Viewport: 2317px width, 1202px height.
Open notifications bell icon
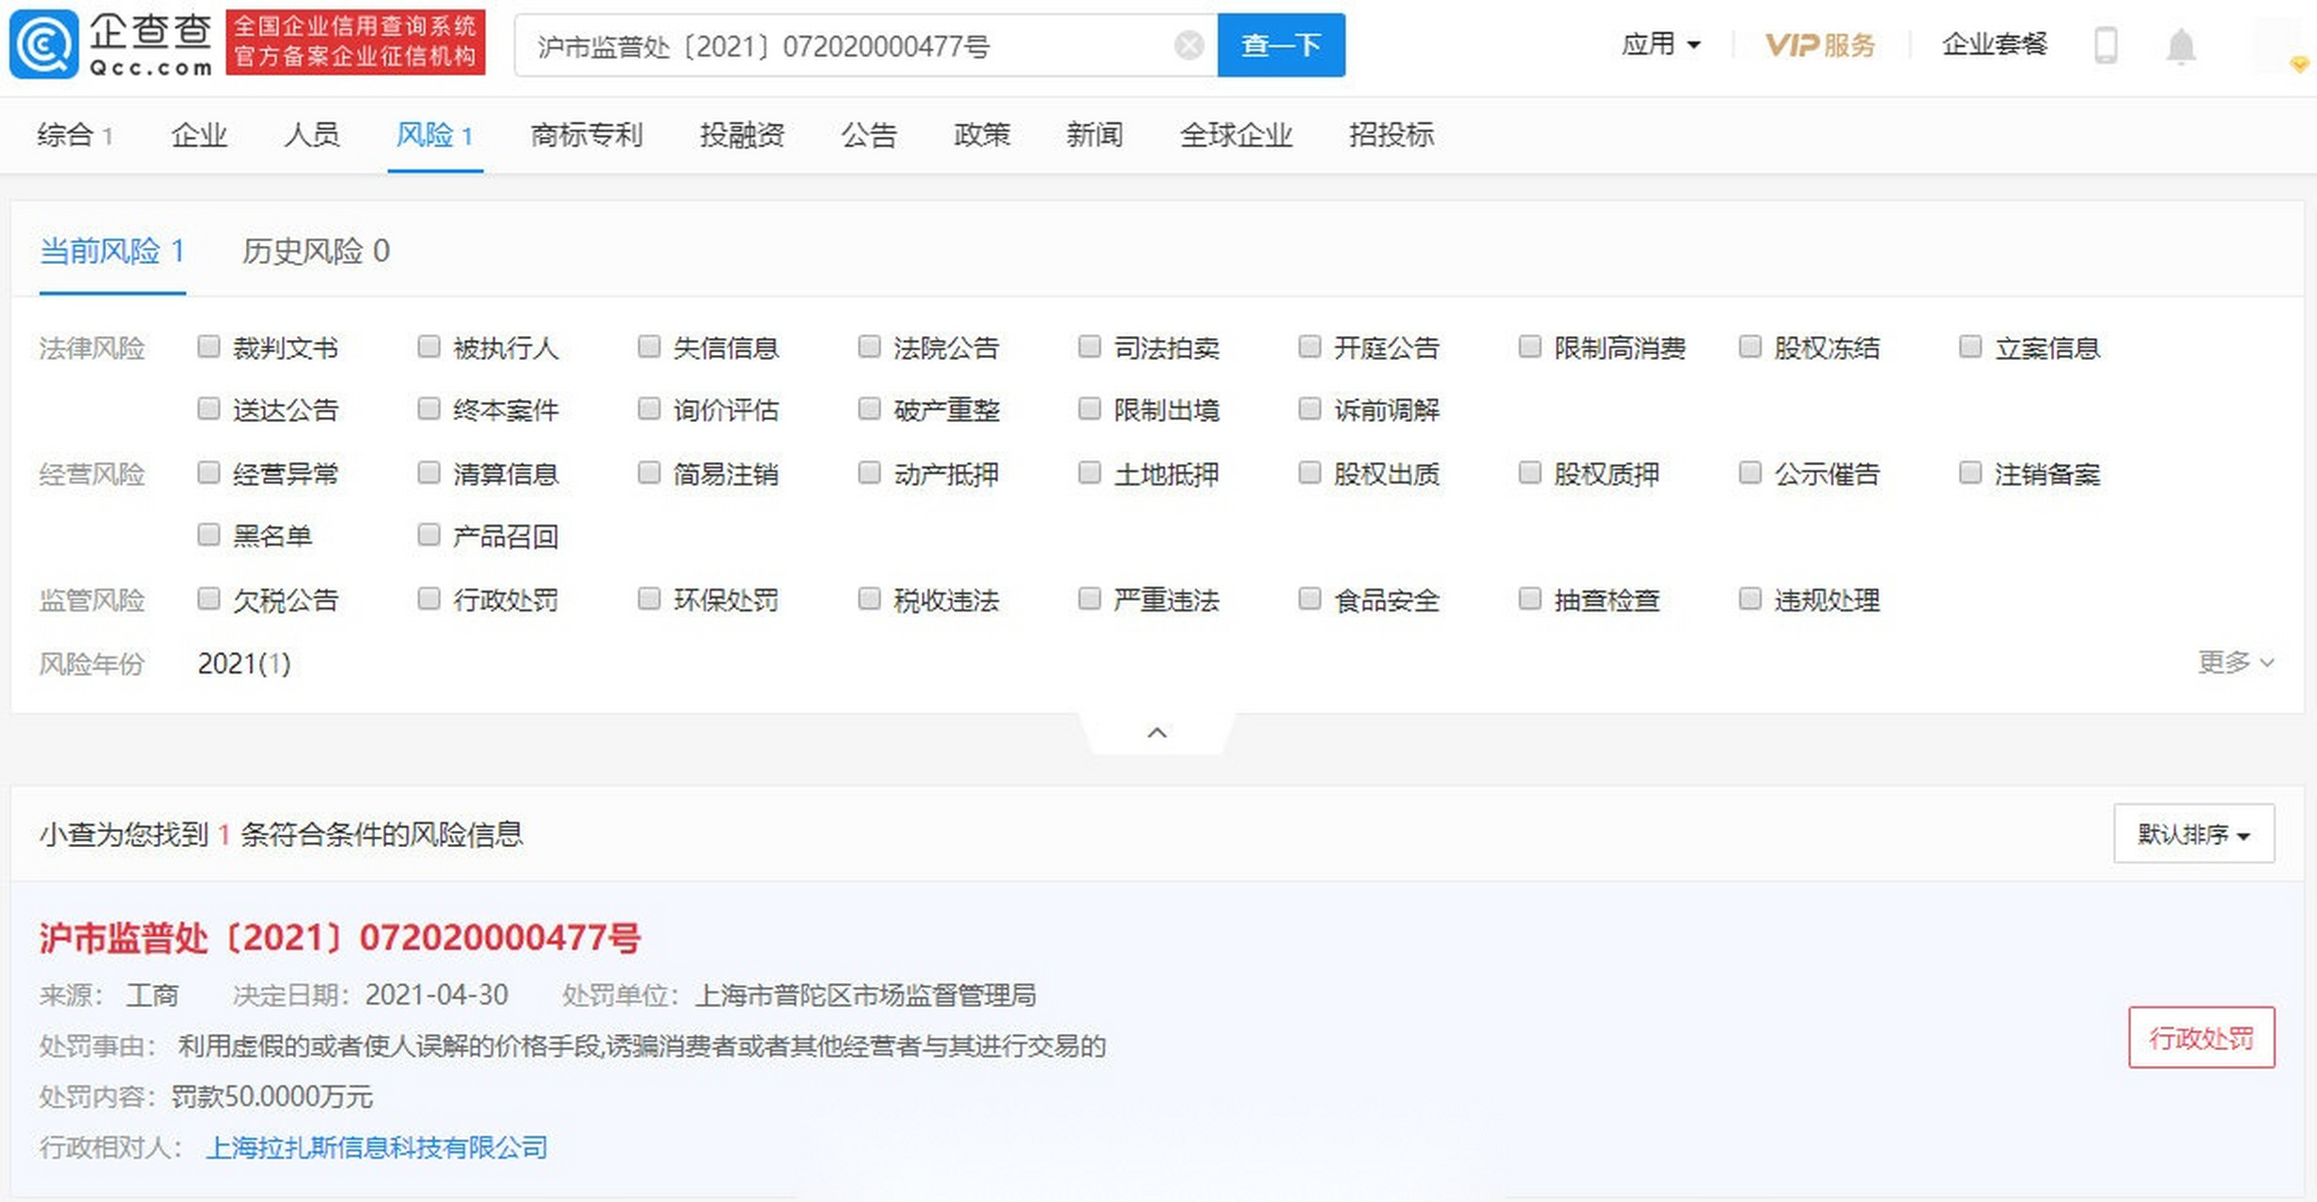[2181, 45]
